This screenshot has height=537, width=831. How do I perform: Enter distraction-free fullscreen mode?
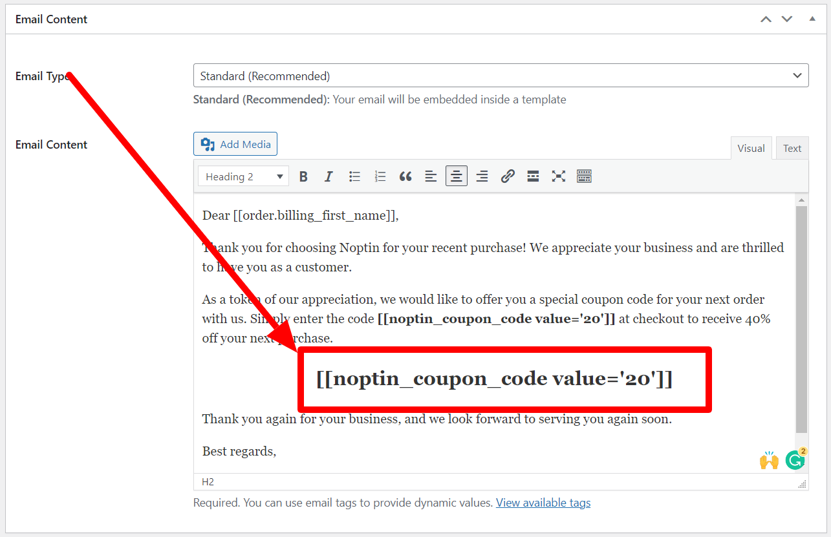[559, 176]
